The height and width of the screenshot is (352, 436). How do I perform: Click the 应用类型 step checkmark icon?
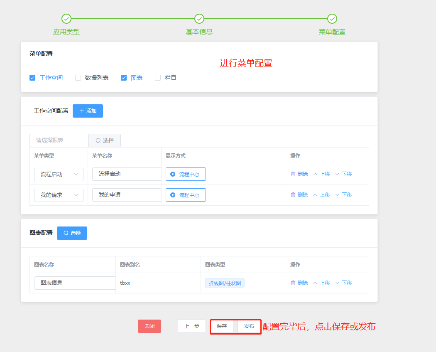pos(66,19)
